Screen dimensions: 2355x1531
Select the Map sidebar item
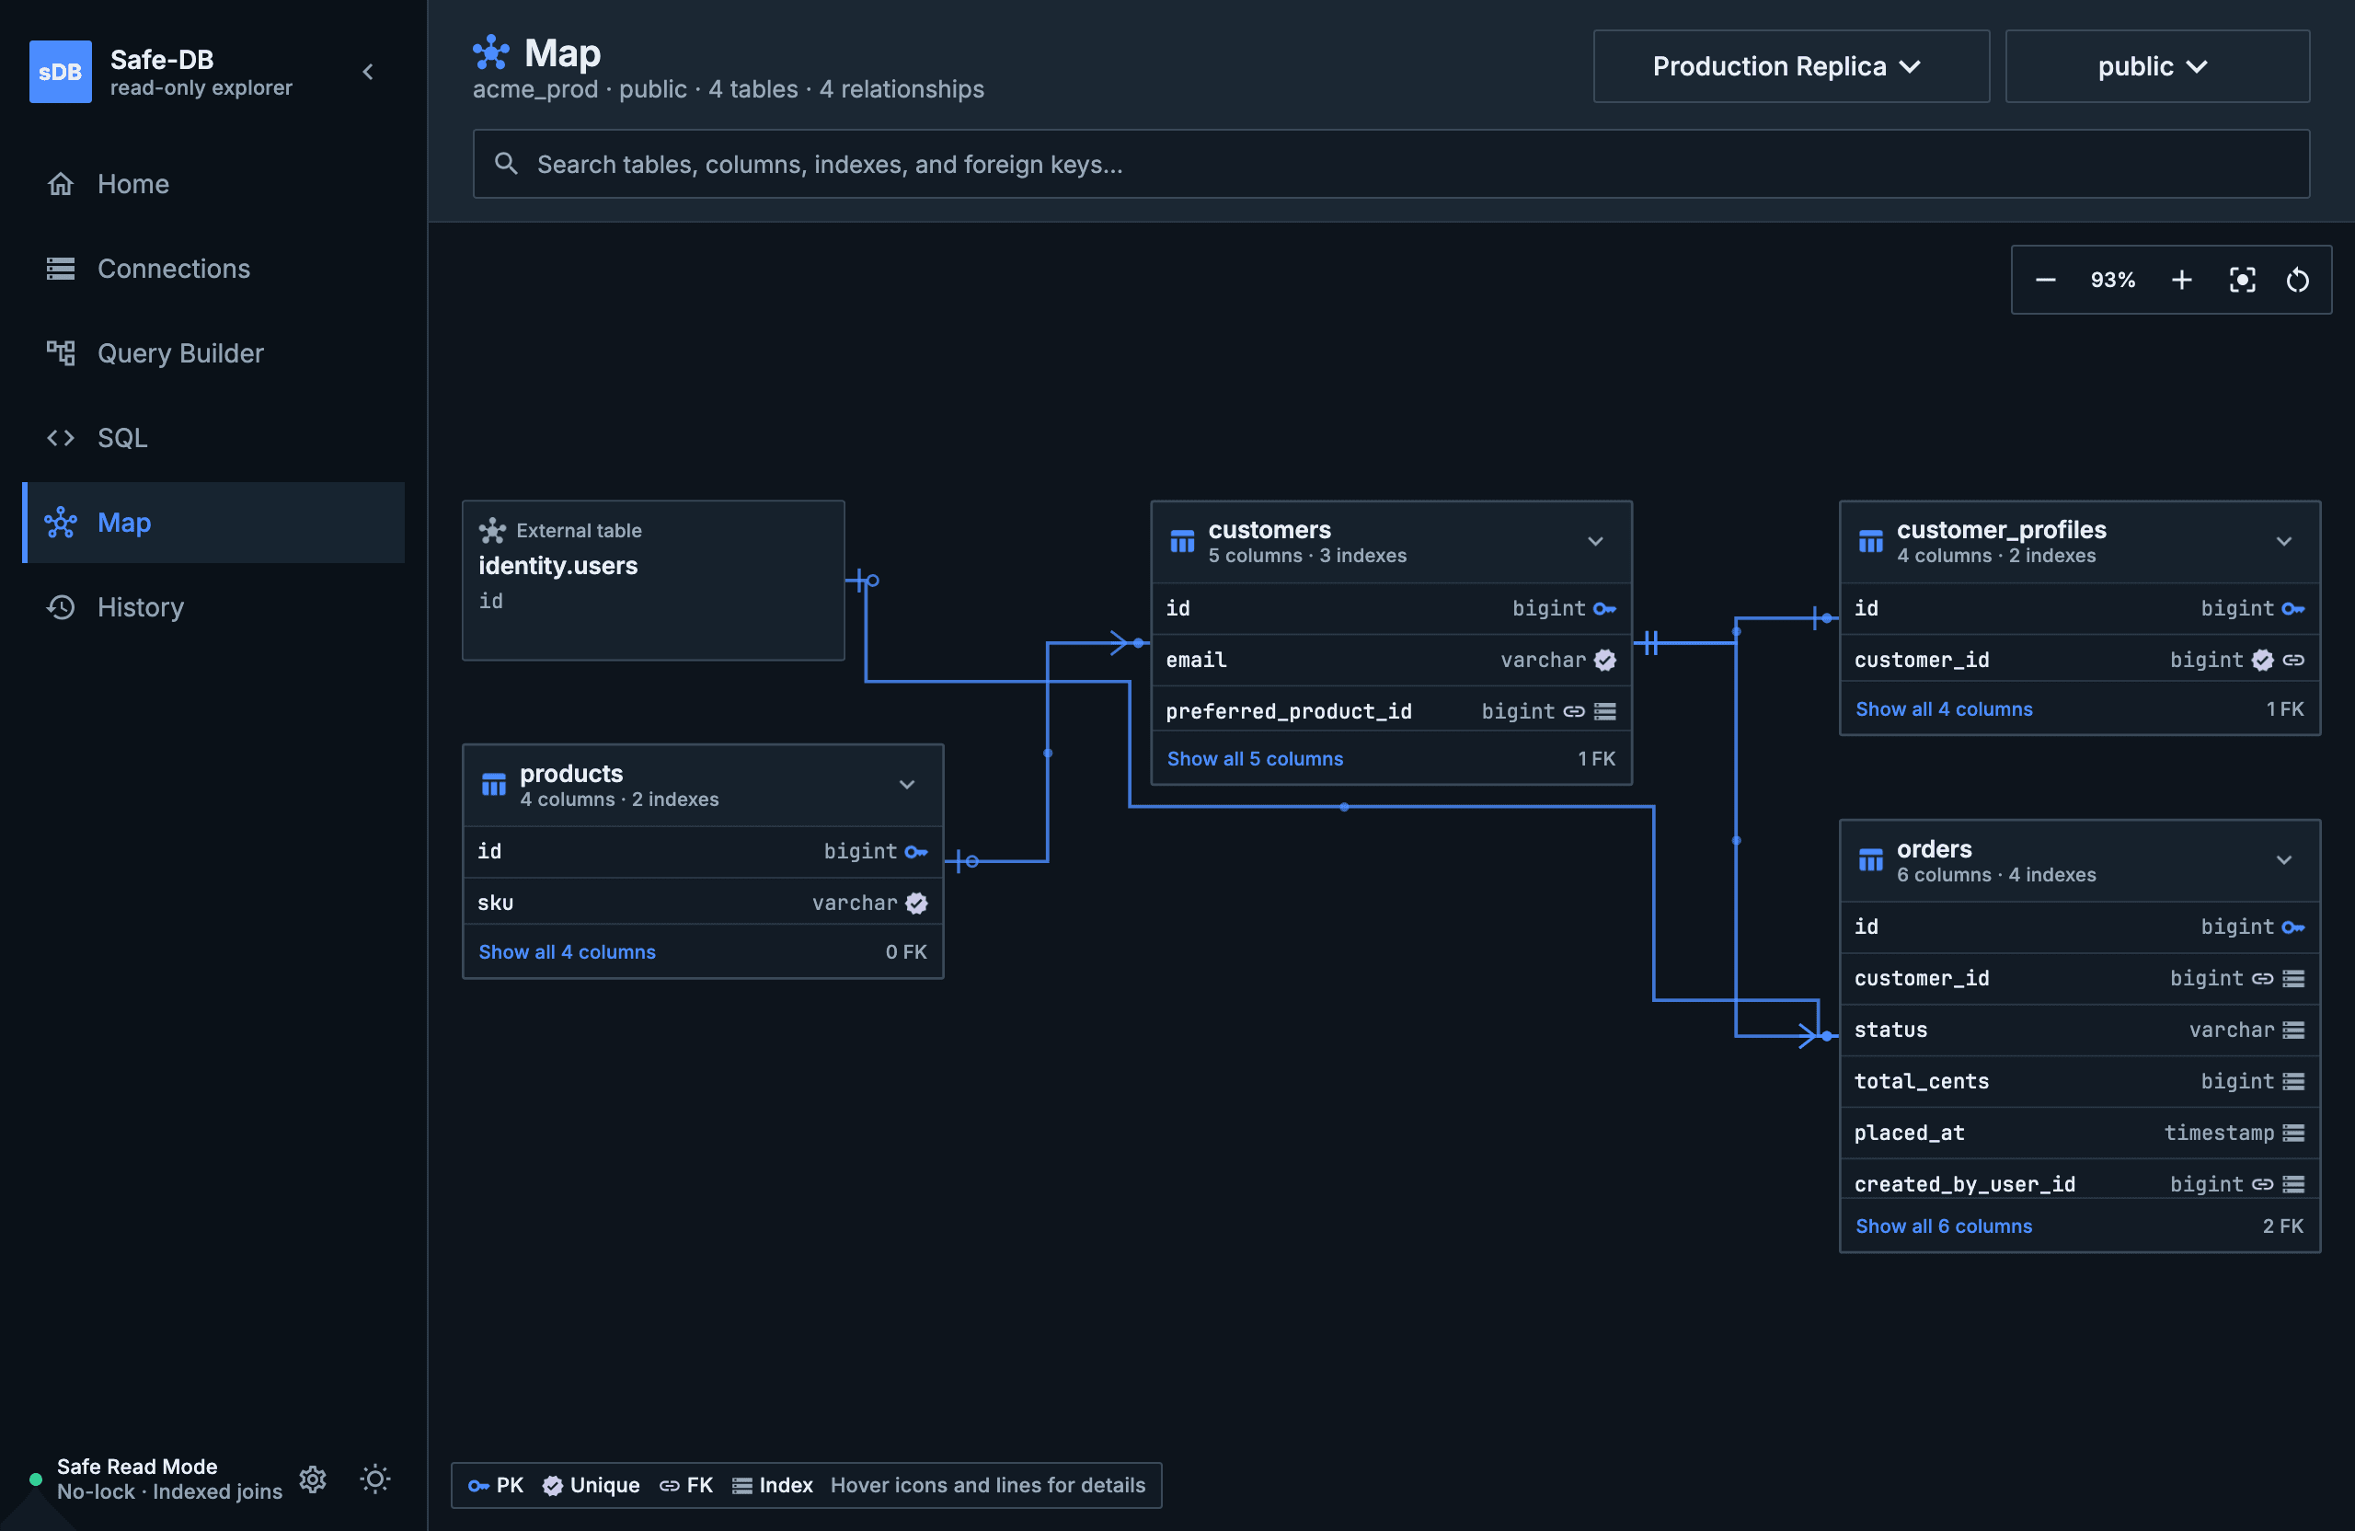pos(213,523)
